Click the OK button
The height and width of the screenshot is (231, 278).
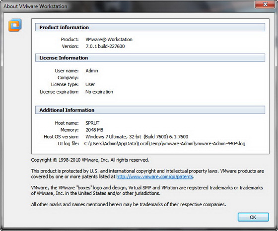(253, 217)
